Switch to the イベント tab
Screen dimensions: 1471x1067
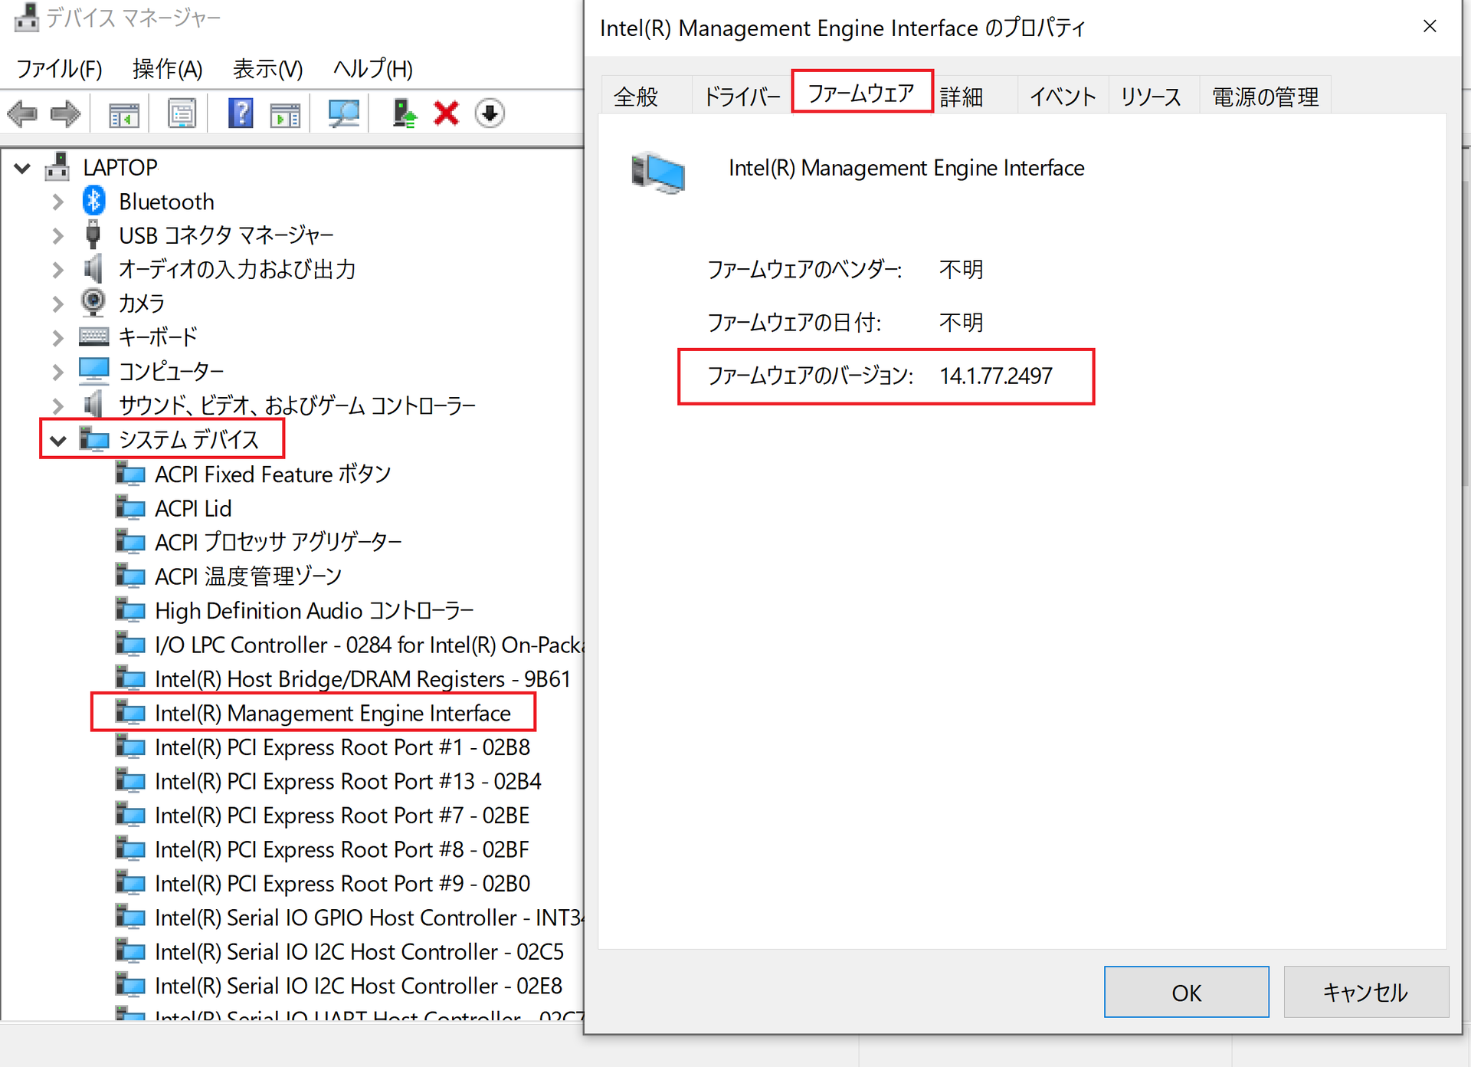(x=1063, y=97)
